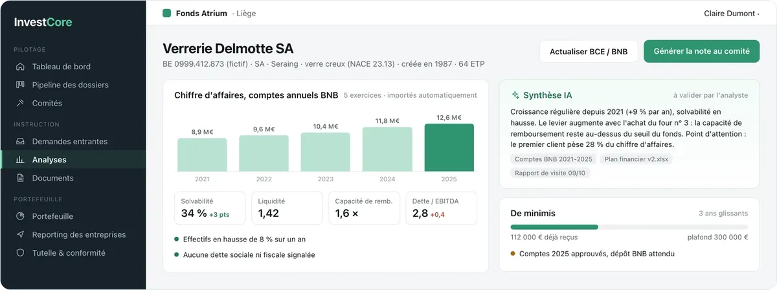
Task: Click the 8,9 M€ value label
Action: [202, 131]
